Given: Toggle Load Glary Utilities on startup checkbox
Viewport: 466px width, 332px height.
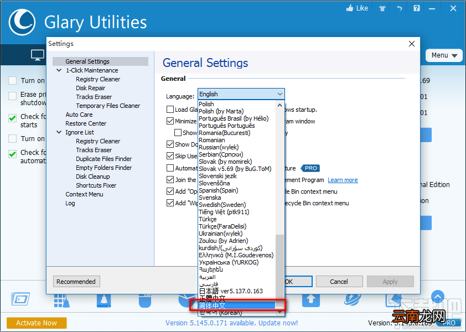Looking at the screenshot, I should coord(170,110).
